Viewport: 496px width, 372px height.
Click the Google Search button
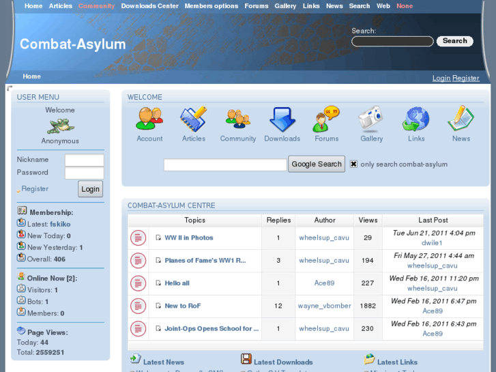point(317,164)
